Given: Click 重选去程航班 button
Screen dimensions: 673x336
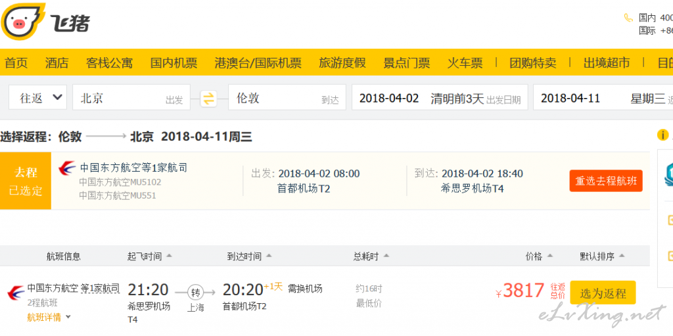Looking at the screenshot, I should coord(606,181).
